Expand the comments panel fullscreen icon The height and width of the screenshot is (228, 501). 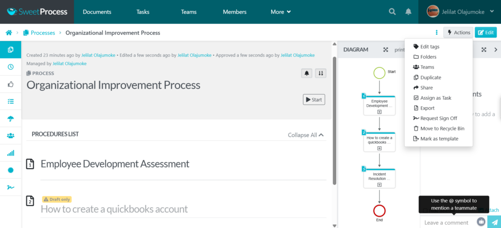click(x=484, y=50)
